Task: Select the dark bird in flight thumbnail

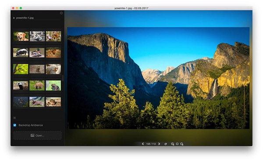Action: 21,102
